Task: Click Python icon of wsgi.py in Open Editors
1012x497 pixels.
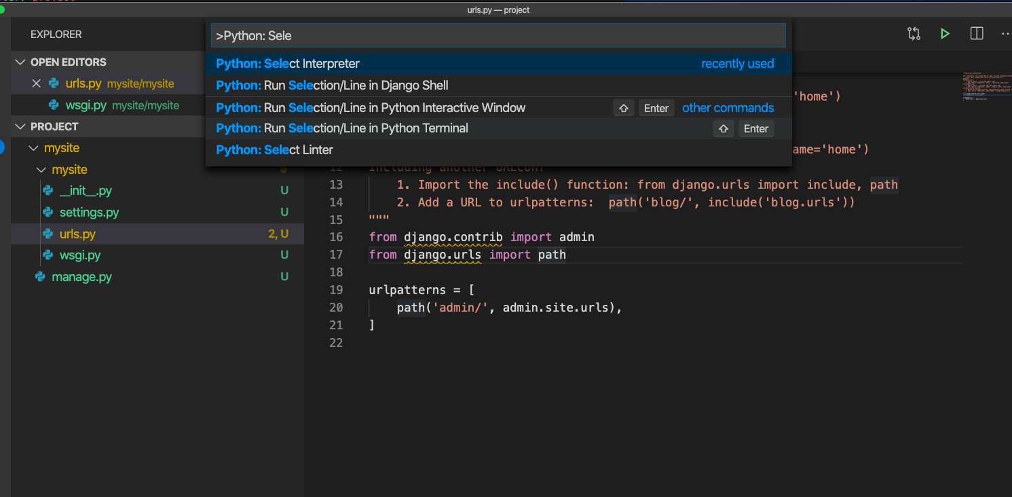Action: click(x=54, y=105)
